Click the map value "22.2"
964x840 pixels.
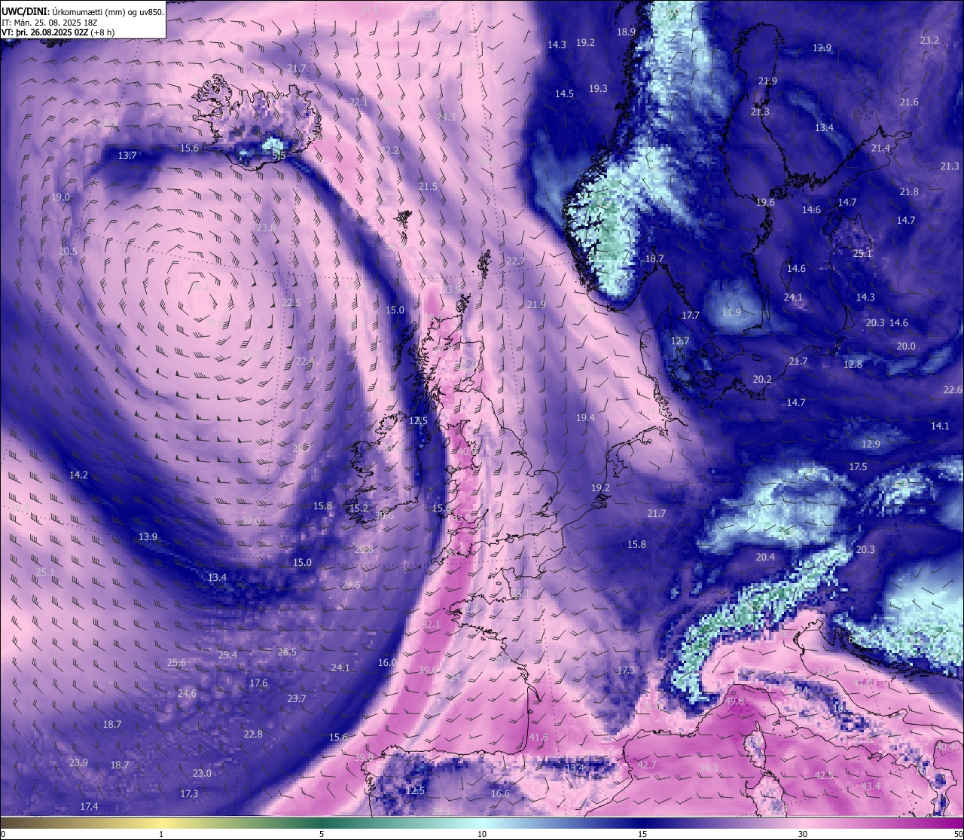click(390, 150)
